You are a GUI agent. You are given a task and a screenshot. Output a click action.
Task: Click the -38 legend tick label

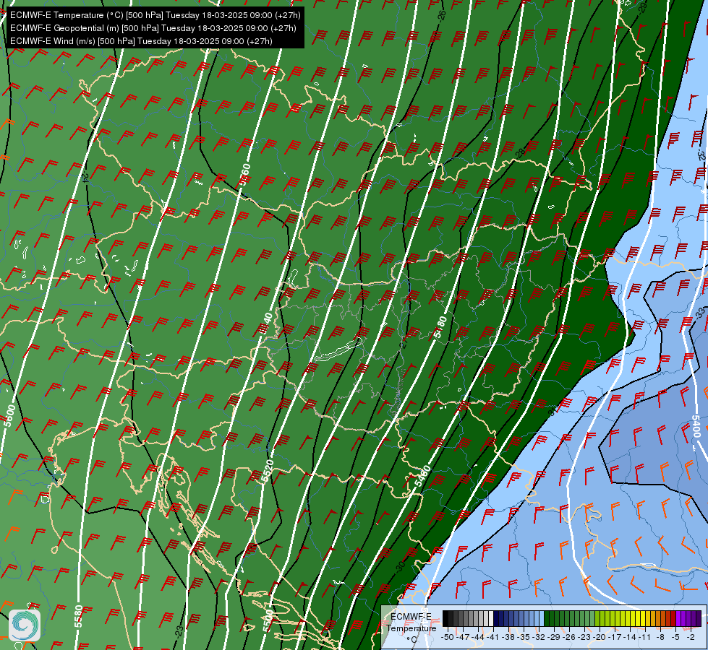point(508,637)
